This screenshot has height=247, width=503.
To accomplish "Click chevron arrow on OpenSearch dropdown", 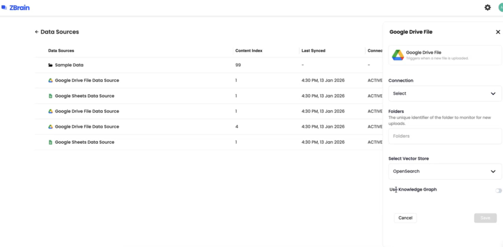I will (493, 171).
